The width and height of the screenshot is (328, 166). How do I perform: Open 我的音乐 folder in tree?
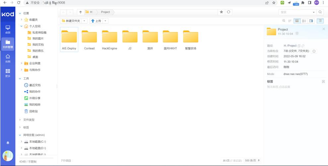pos(35,51)
